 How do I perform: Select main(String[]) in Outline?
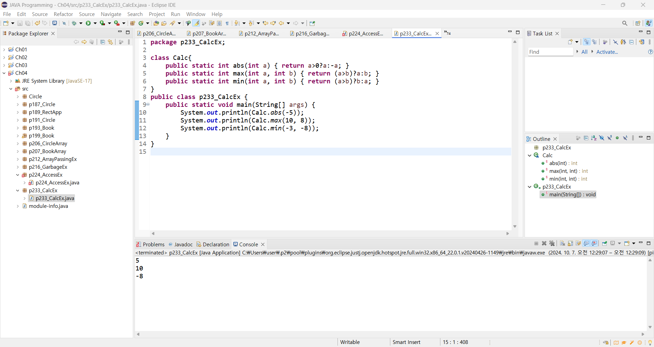[572, 195]
